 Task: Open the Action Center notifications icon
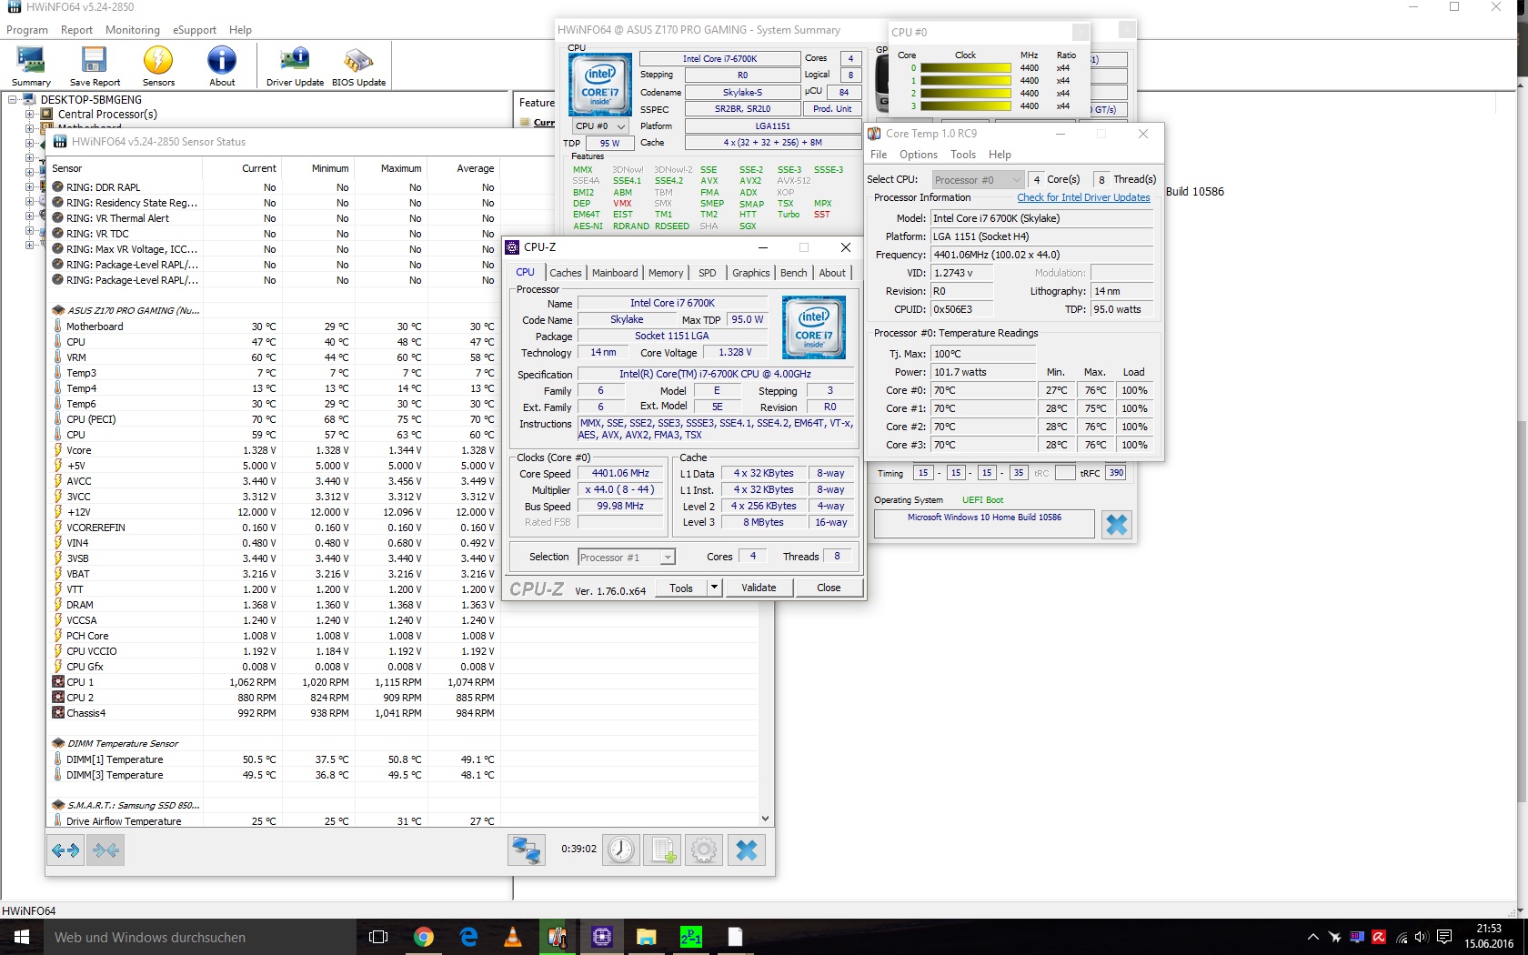(x=1443, y=937)
